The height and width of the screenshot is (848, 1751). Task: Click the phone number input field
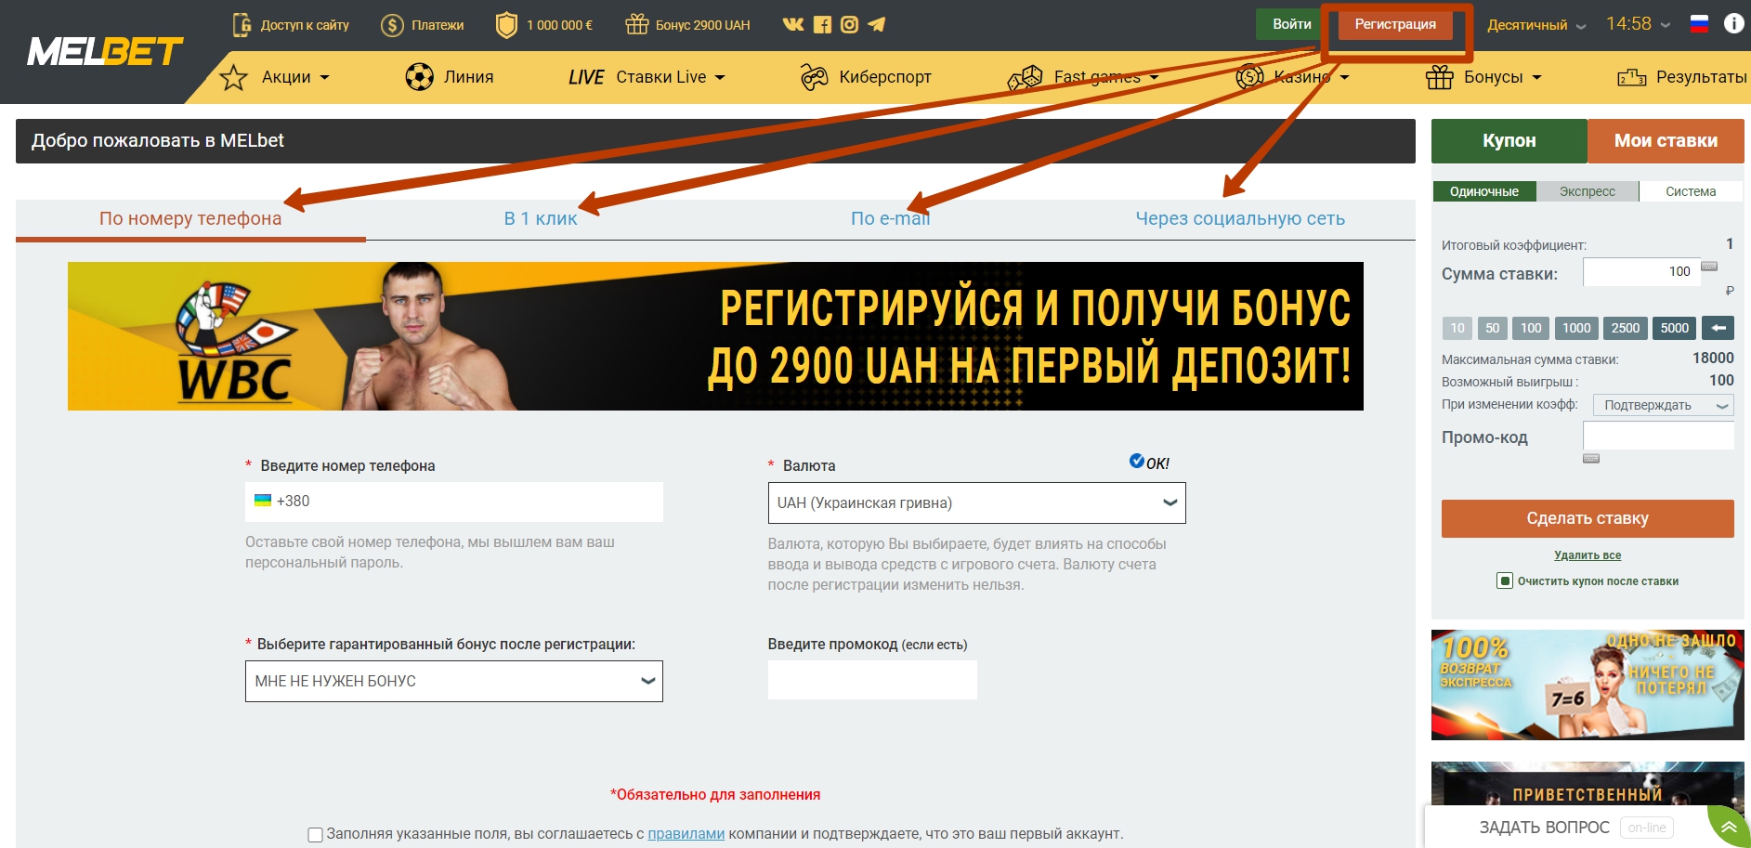453,502
